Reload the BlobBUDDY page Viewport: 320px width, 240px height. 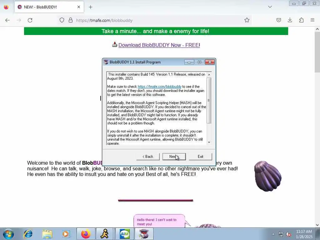(x=30, y=20)
